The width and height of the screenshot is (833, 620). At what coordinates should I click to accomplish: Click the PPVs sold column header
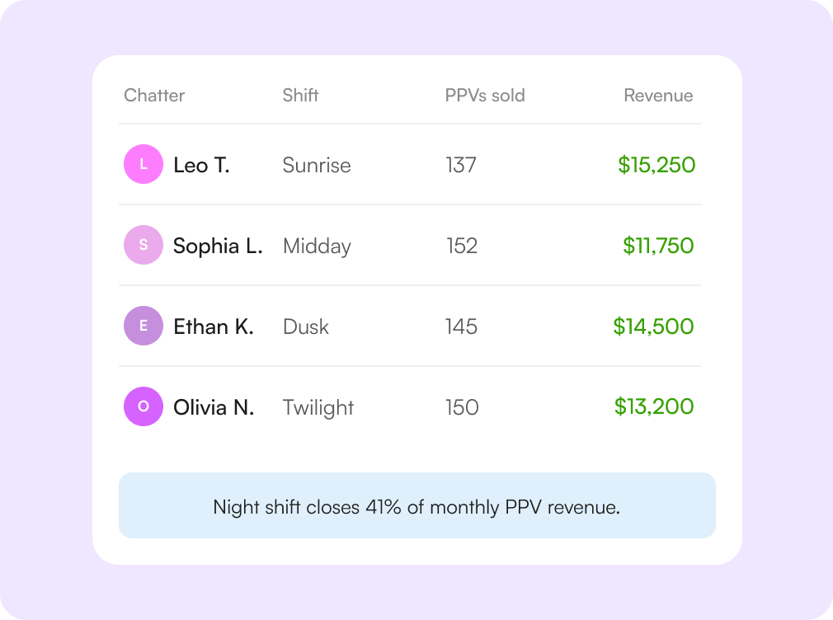pos(484,95)
